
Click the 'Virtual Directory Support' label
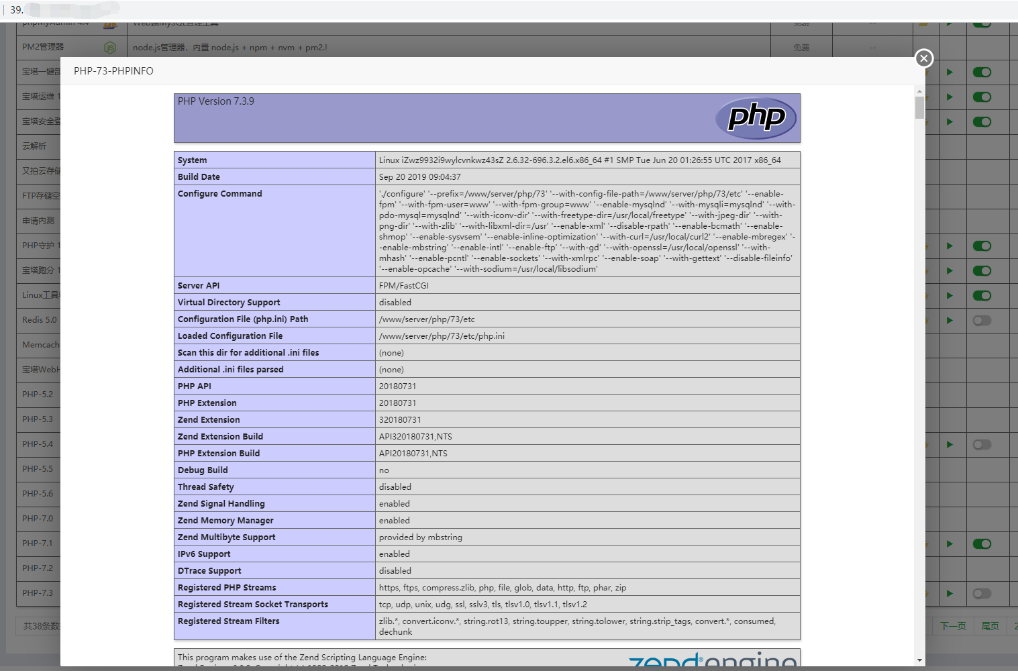point(229,303)
